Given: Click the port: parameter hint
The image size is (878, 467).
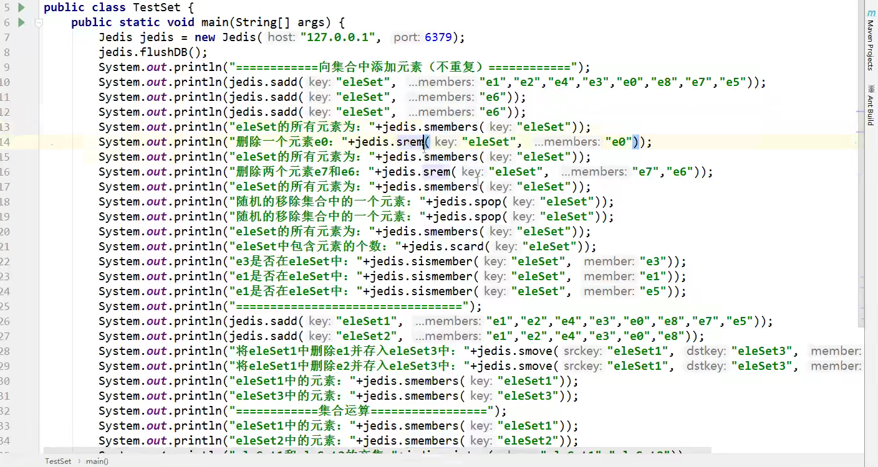Looking at the screenshot, I should (x=407, y=37).
